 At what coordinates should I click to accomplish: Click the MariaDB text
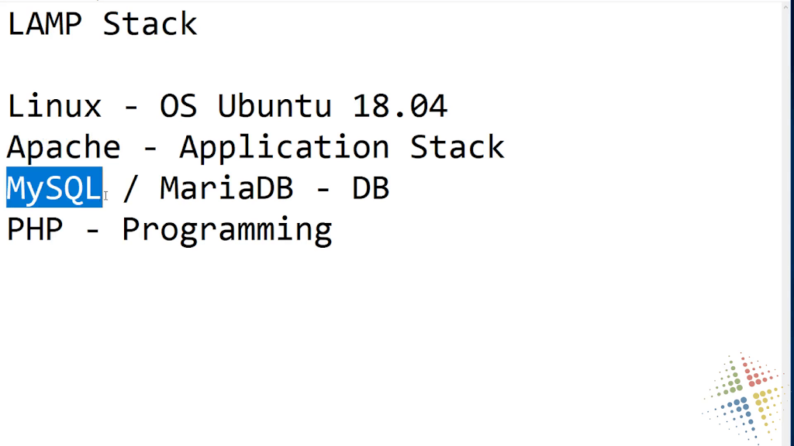226,188
